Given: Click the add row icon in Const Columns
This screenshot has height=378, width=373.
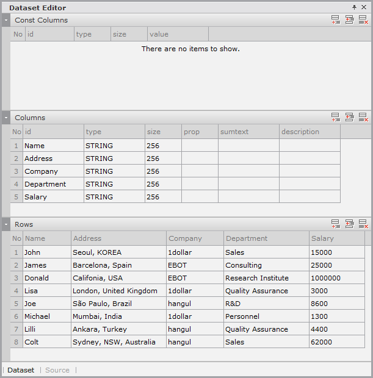Looking at the screenshot, I should (x=336, y=20).
